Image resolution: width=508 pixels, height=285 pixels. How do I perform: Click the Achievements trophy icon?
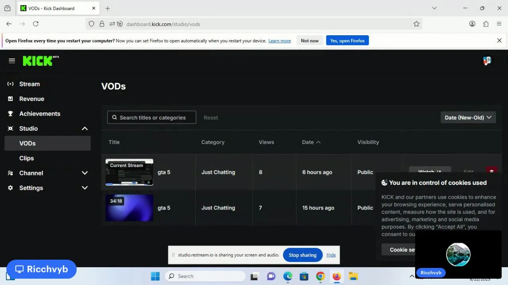click(x=10, y=114)
